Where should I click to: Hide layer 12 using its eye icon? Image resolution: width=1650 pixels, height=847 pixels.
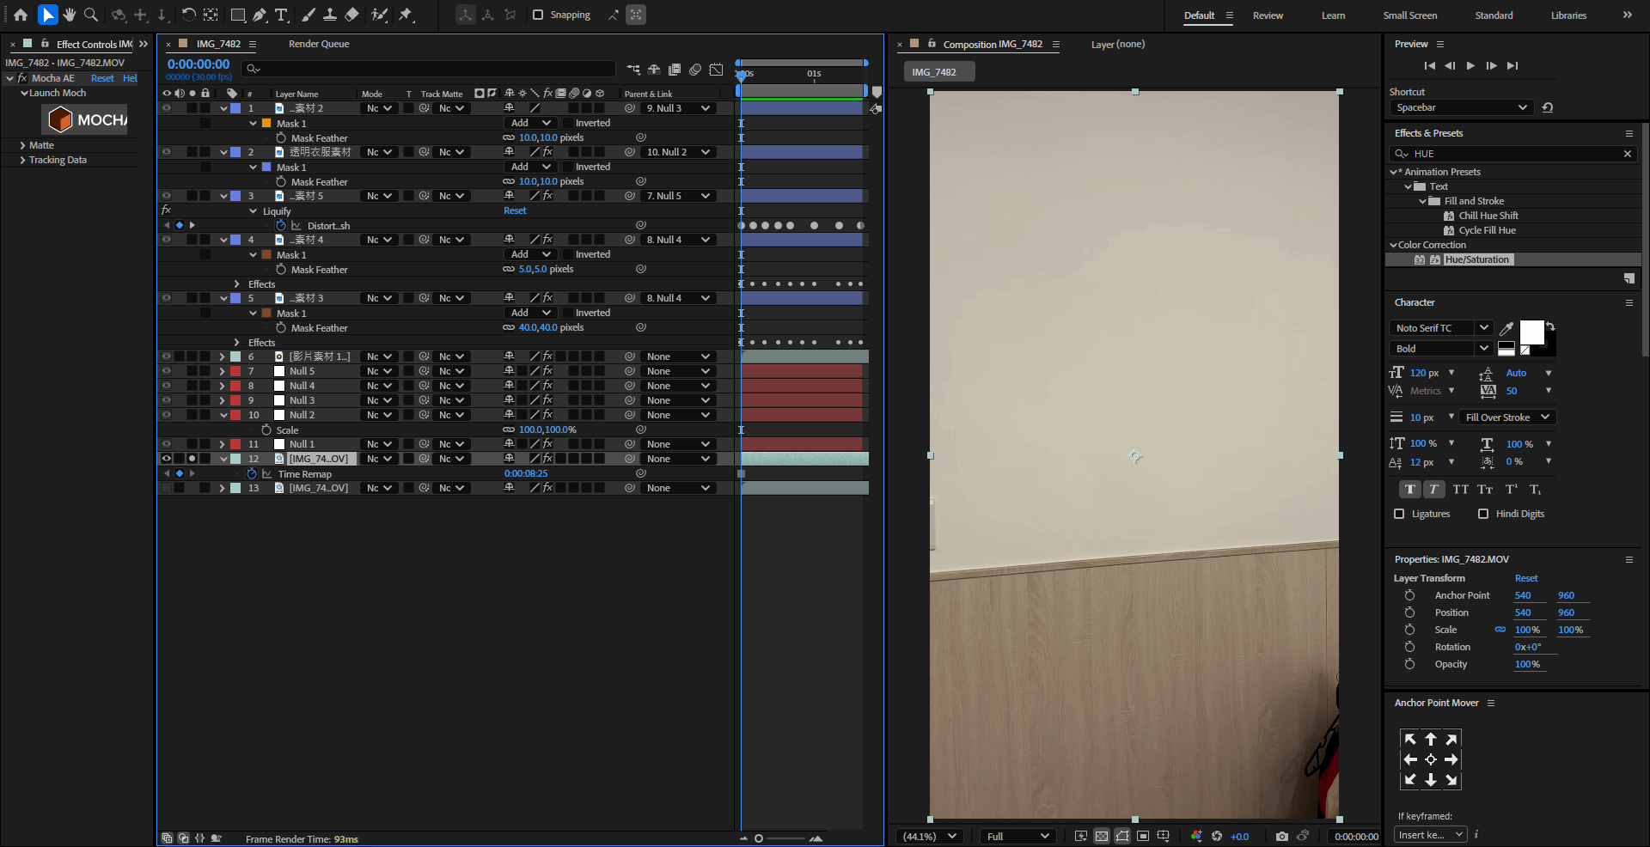pyautogui.click(x=166, y=459)
